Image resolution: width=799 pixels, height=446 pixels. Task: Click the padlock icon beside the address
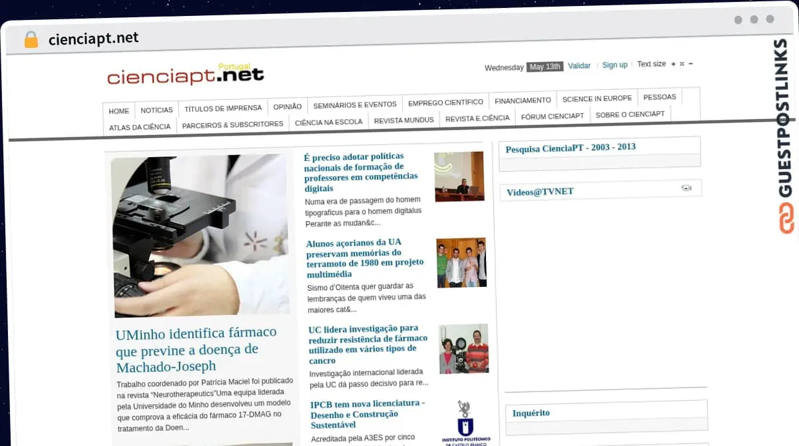(31, 39)
